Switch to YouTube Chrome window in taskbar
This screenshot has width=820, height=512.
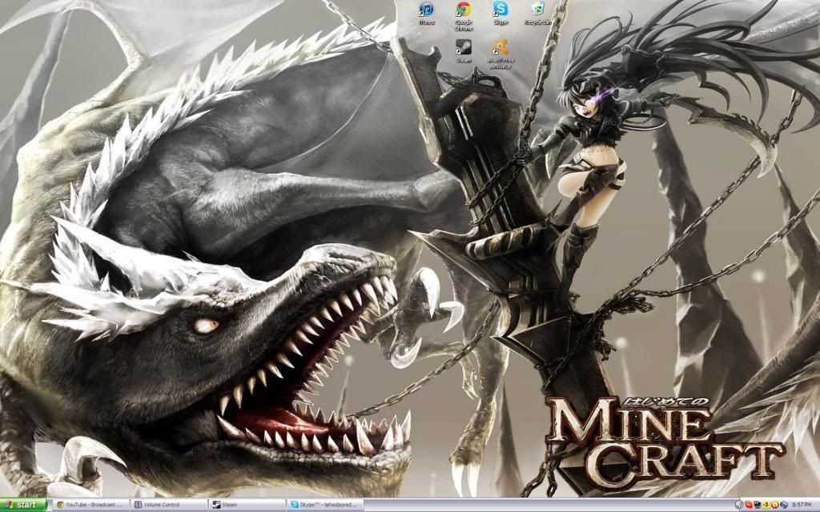click(x=89, y=505)
